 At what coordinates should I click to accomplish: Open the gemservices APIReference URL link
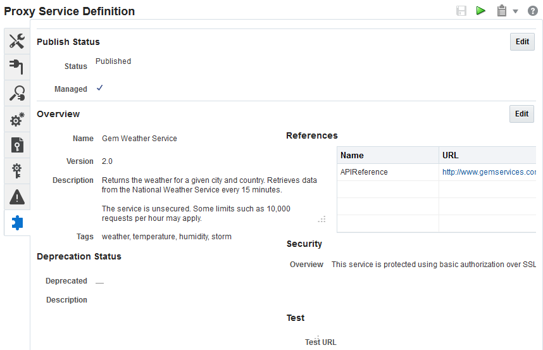tap(489, 172)
